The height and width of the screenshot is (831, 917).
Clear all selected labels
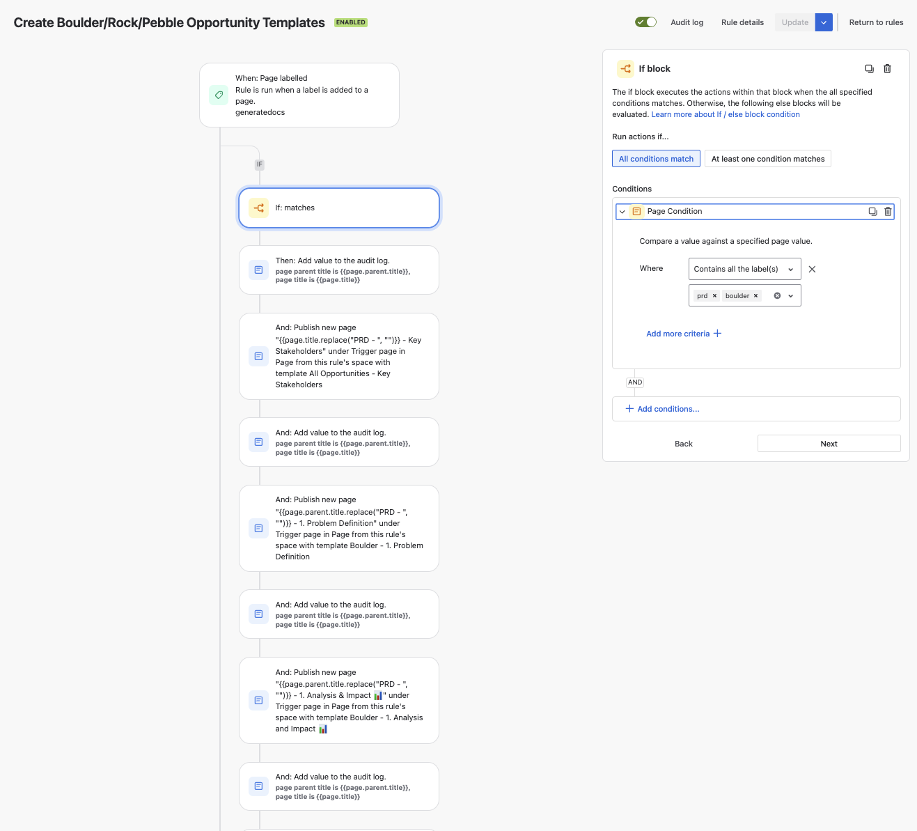point(777,296)
